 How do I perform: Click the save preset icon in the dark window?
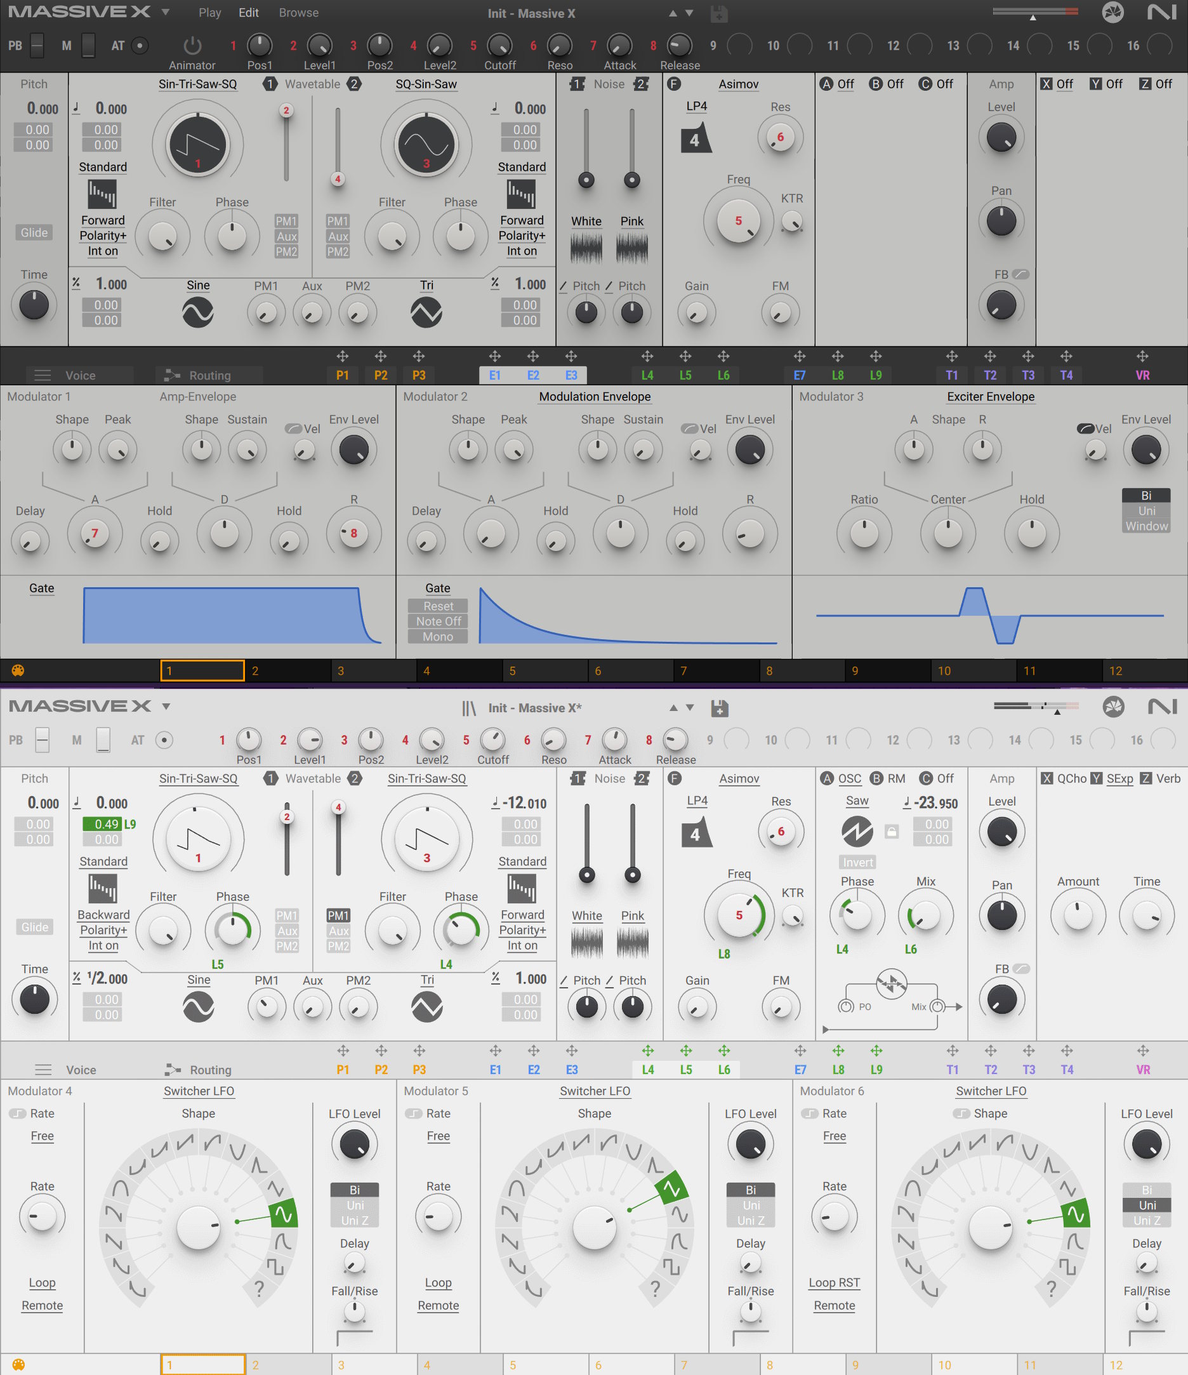click(719, 13)
